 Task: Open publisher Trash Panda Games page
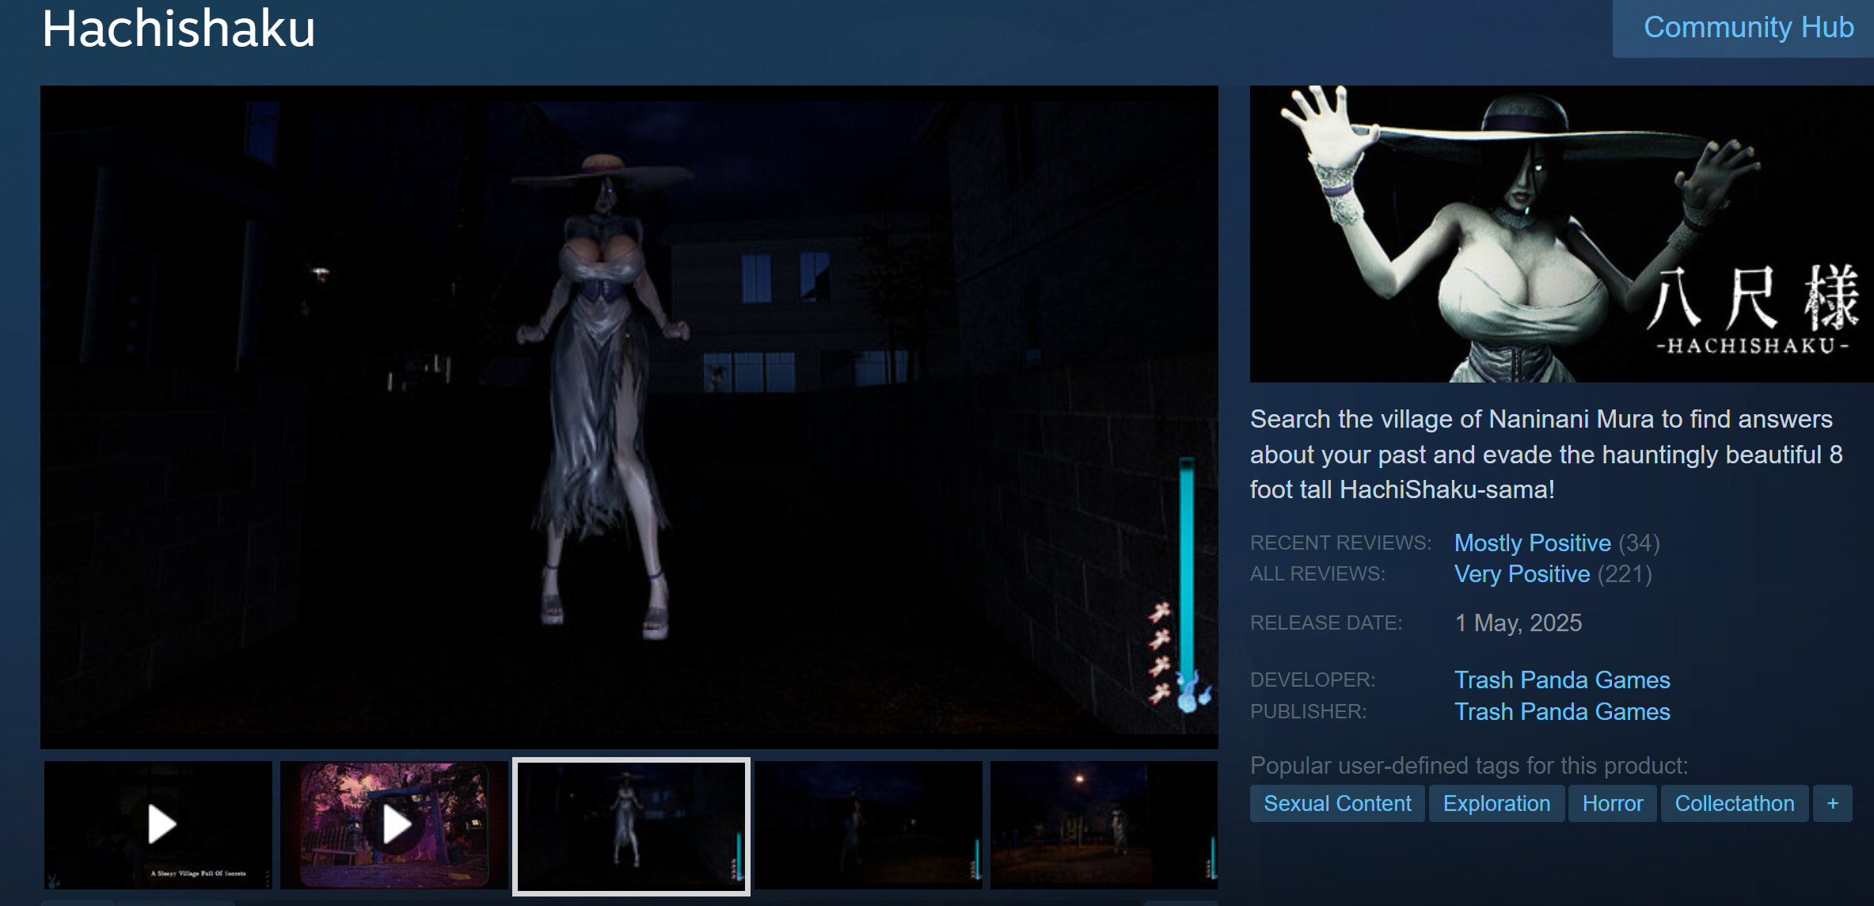tap(1561, 711)
